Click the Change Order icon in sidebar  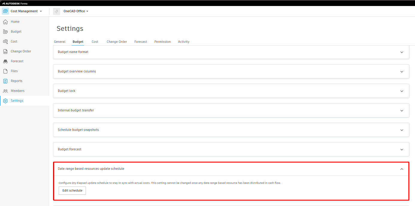tap(5, 51)
